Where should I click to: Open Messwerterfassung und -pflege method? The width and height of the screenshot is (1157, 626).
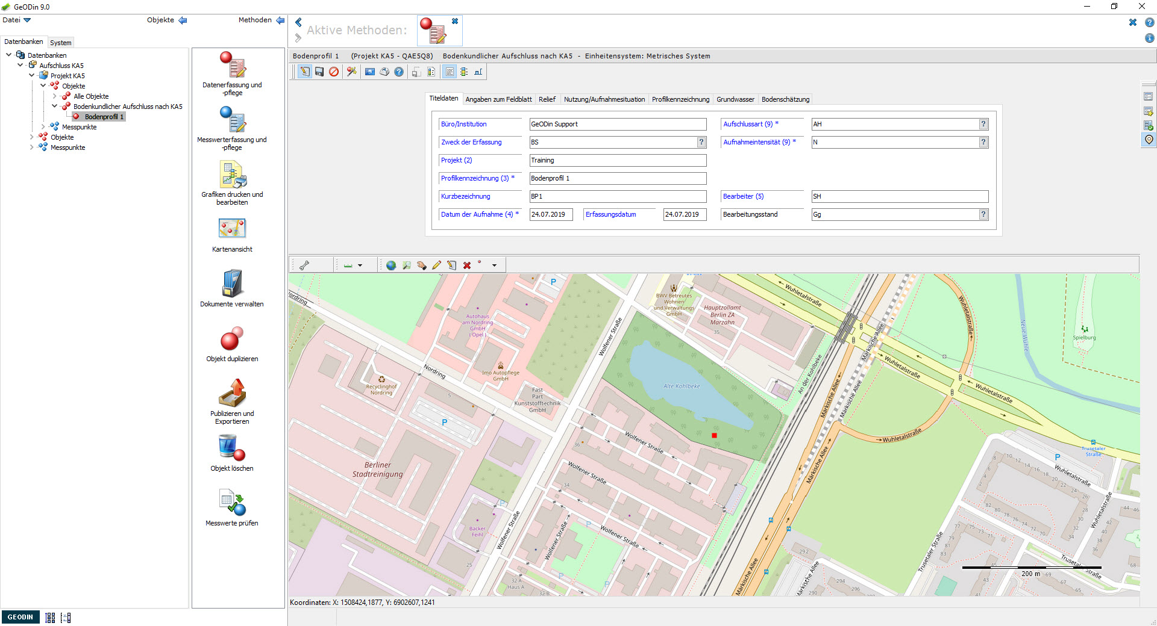tap(232, 128)
